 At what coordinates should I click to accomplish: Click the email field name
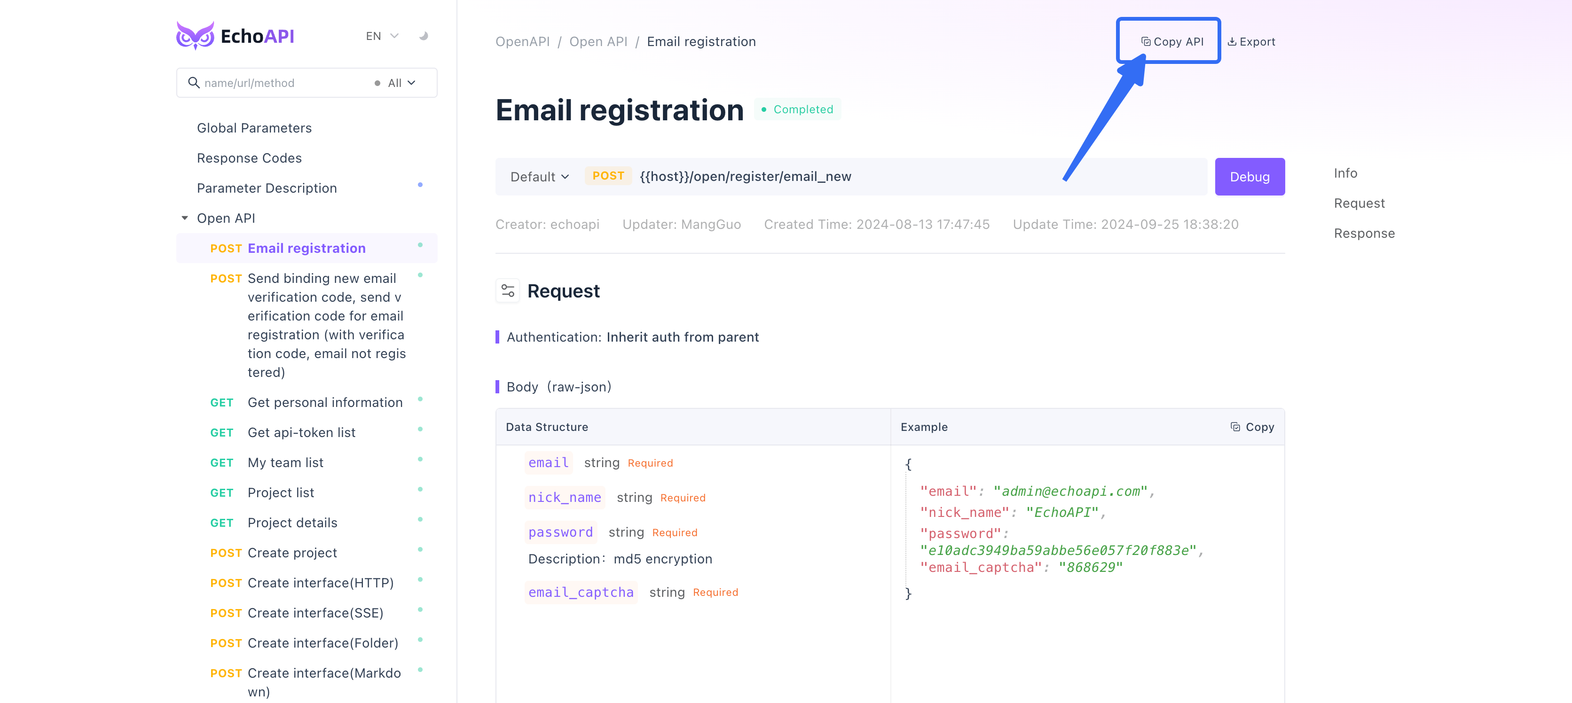click(548, 462)
